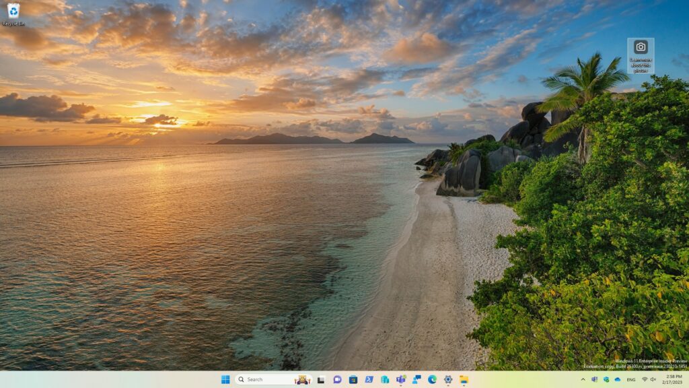Click the Teams icon in system tray
The width and height of the screenshot is (689, 388).
595,379
